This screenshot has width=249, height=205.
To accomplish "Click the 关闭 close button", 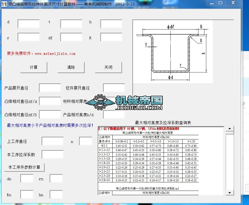I will coord(108,67).
